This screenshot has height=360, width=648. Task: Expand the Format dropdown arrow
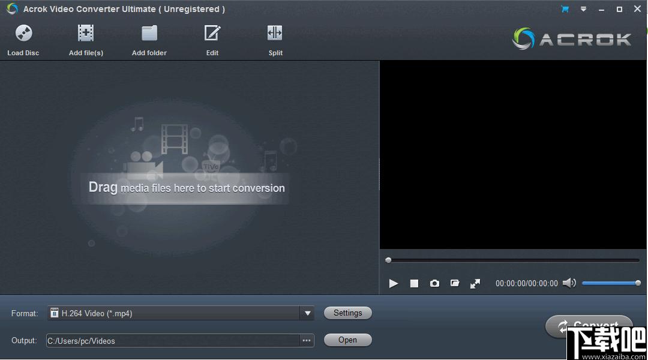click(x=307, y=313)
